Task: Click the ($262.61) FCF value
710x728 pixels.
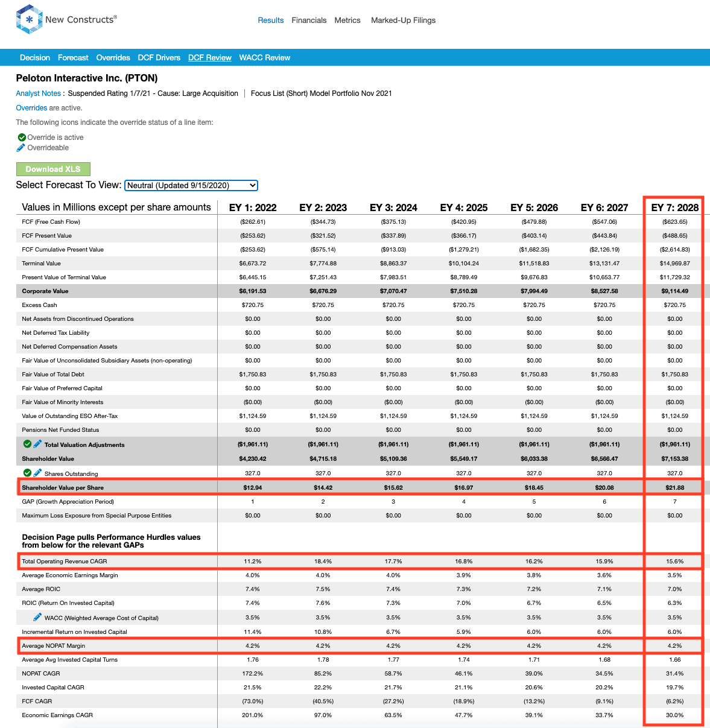Action: (x=253, y=222)
